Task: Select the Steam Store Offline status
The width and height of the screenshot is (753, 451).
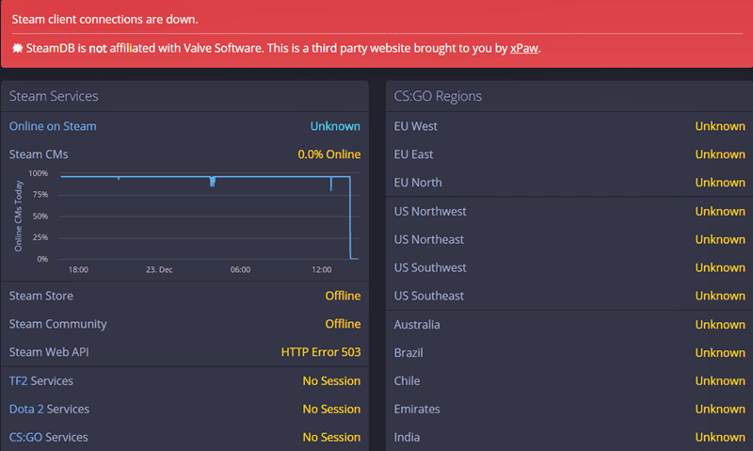Action: tap(343, 296)
